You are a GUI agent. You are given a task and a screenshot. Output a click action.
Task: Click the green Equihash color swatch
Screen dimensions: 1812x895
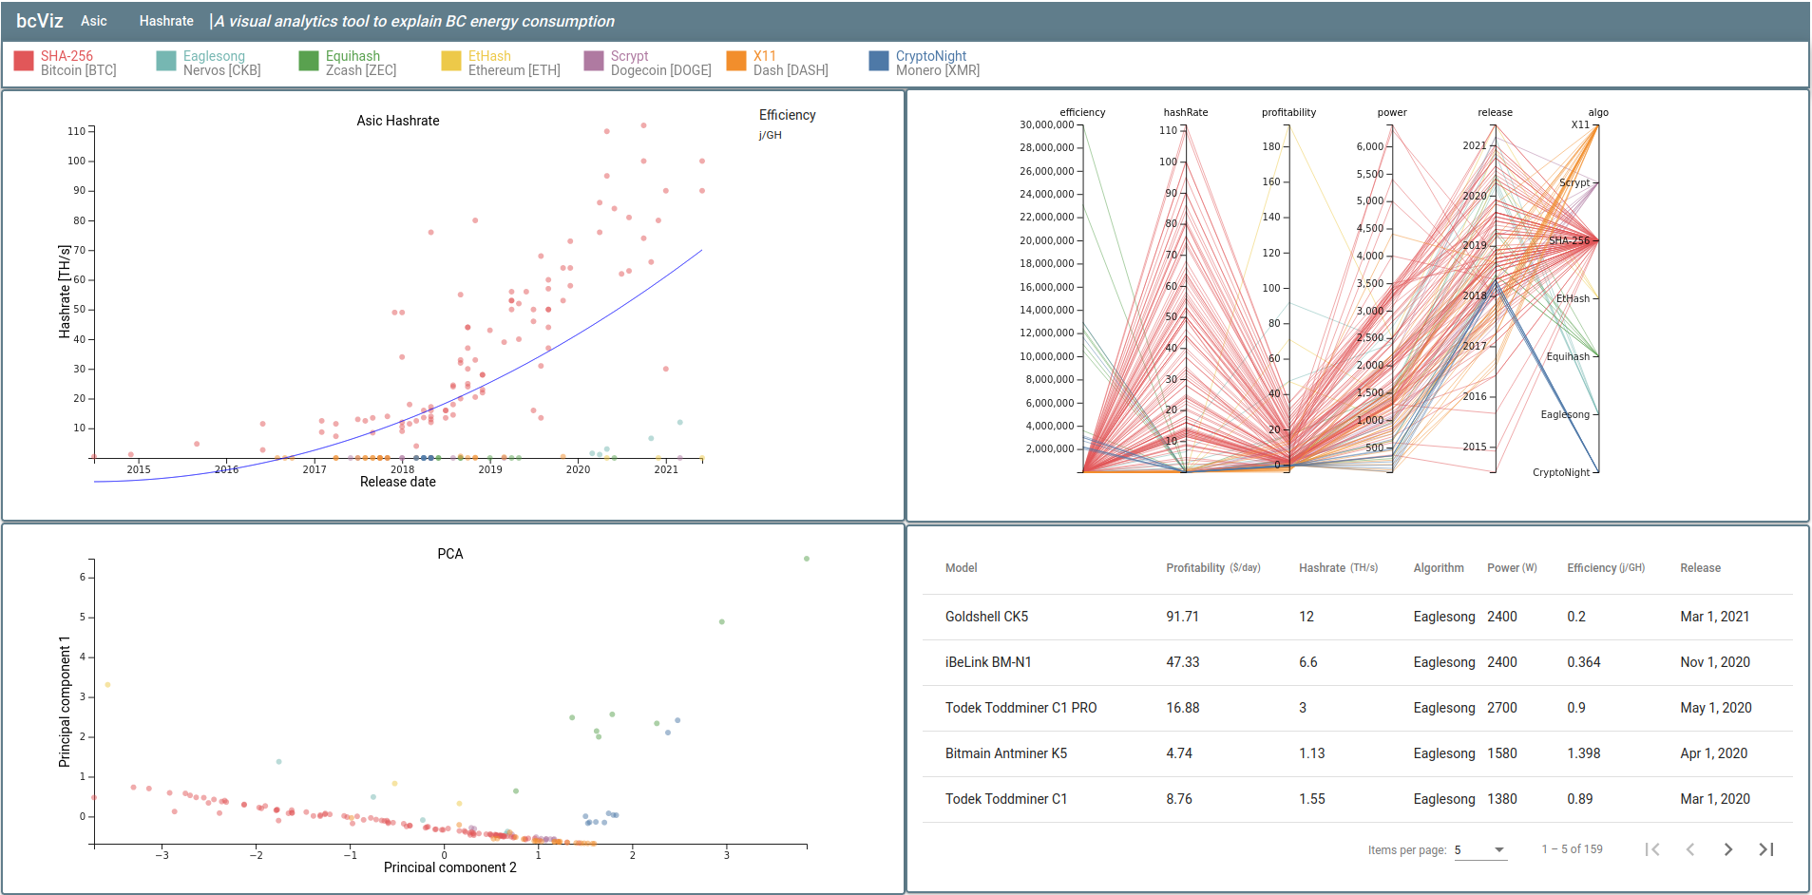tap(309, 61)
